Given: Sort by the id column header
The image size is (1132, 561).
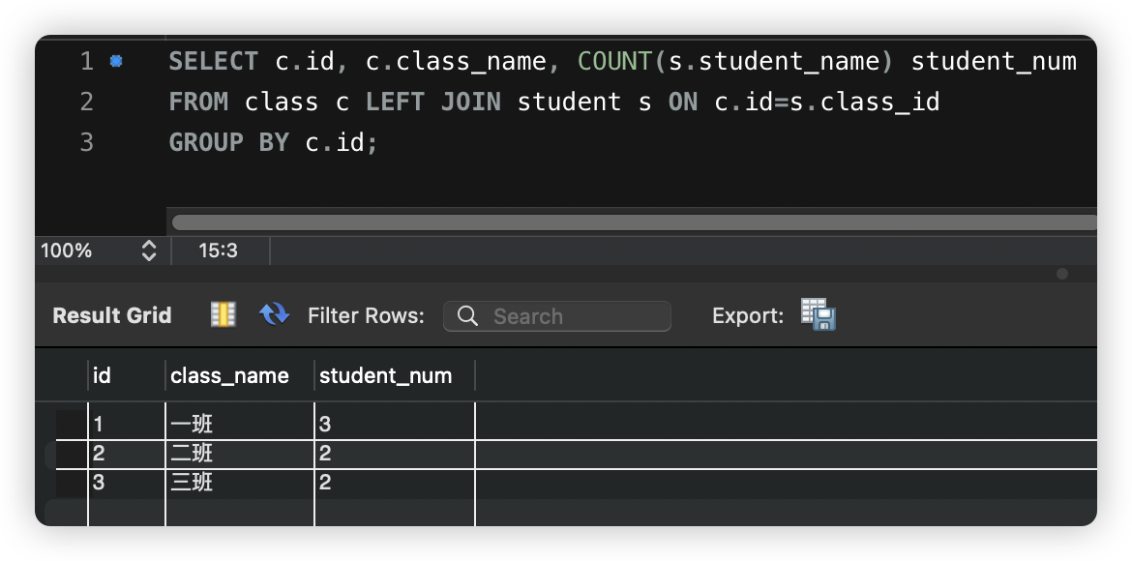Looking at the screenshot, I should (x=126, y=375).
